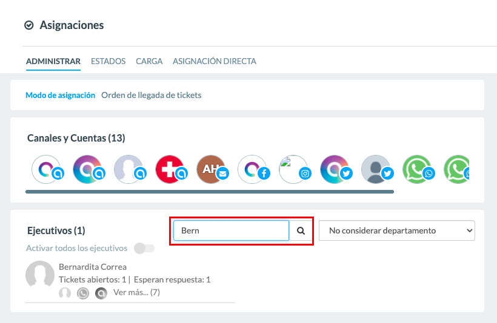Click the Tickets abiertos: 1 text
497x323 pixels.
(x=93, y=279)
